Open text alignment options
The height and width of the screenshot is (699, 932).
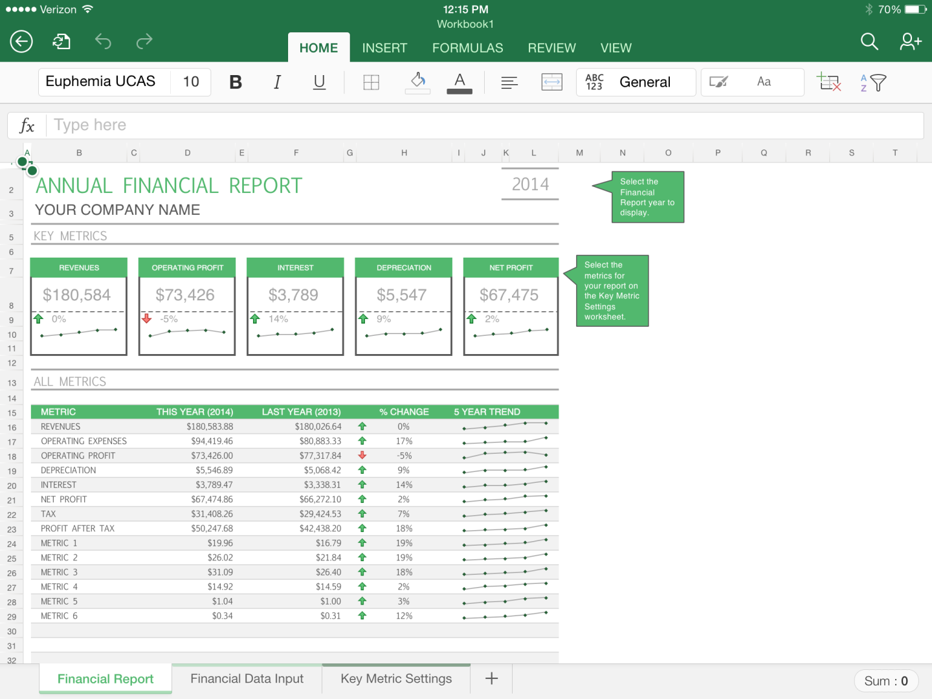509,82
